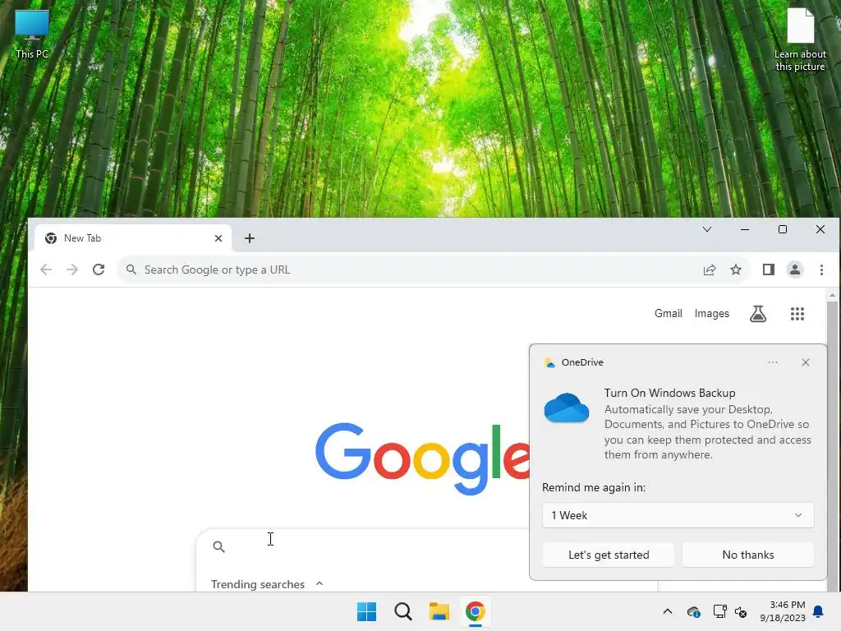Open Search Labs flask icon
Image resolution: width=841 pixels, height=631 pixels.
[x=758, y=313]
